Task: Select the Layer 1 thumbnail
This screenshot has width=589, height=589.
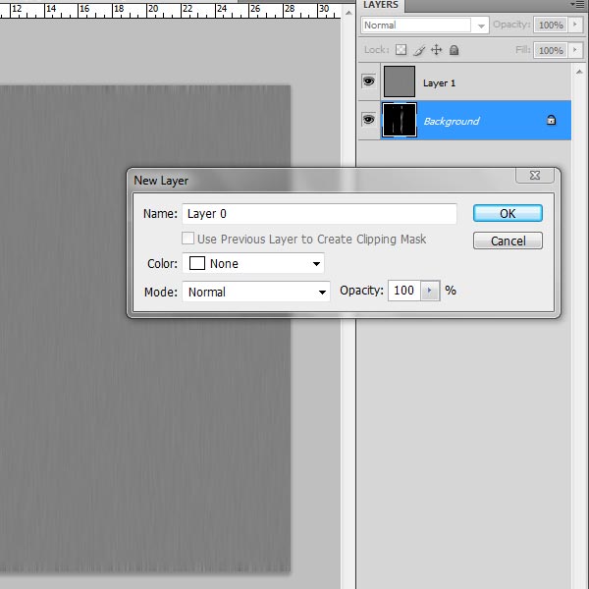Action: click(x=400, y=81)
